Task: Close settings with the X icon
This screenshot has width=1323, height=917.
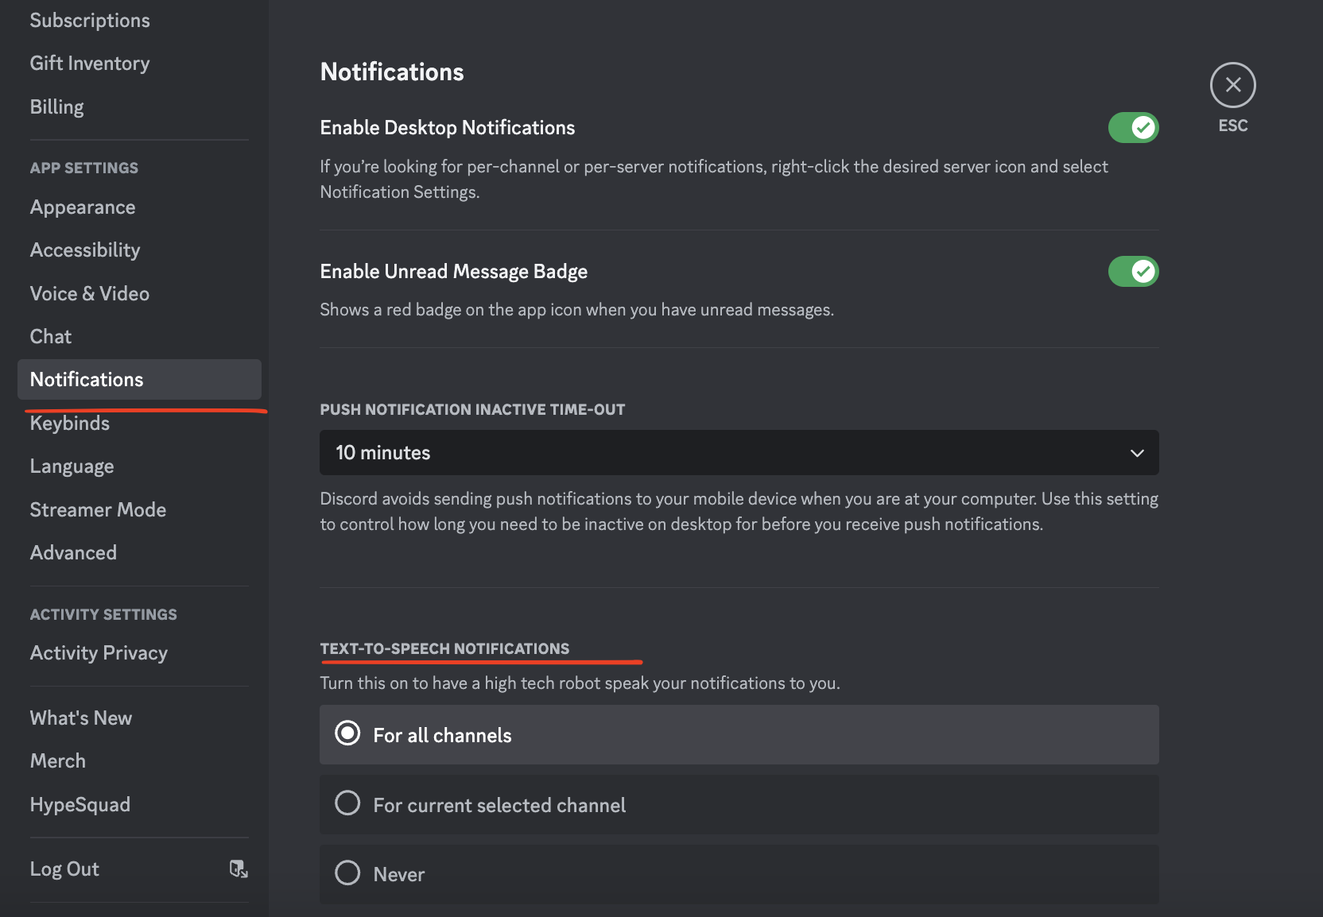Action: pos(1232,85)
